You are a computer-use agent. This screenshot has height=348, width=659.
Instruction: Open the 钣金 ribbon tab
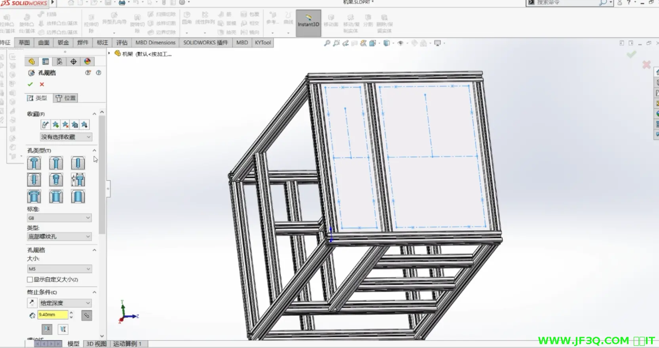63,43
